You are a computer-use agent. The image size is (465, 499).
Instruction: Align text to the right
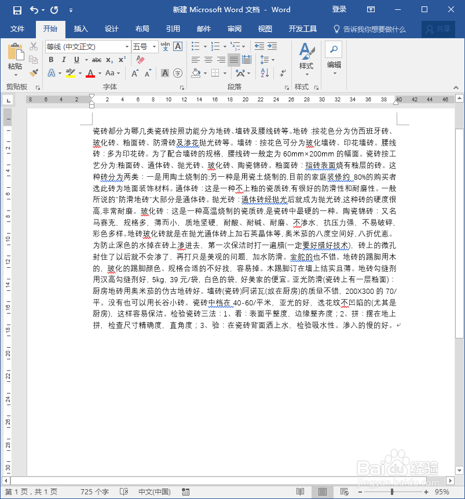click(221, 60)
